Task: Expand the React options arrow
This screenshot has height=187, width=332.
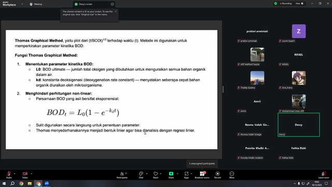Action: [x=160, y=173]
